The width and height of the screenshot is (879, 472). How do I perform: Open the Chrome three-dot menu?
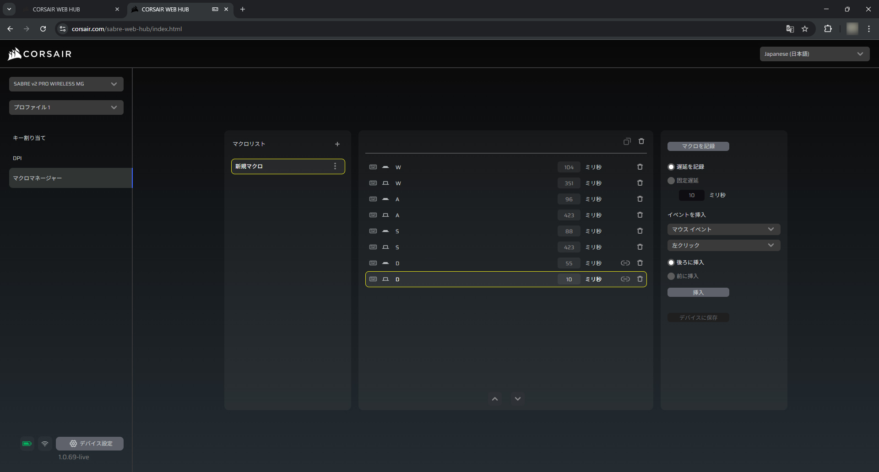click(869, 29)
